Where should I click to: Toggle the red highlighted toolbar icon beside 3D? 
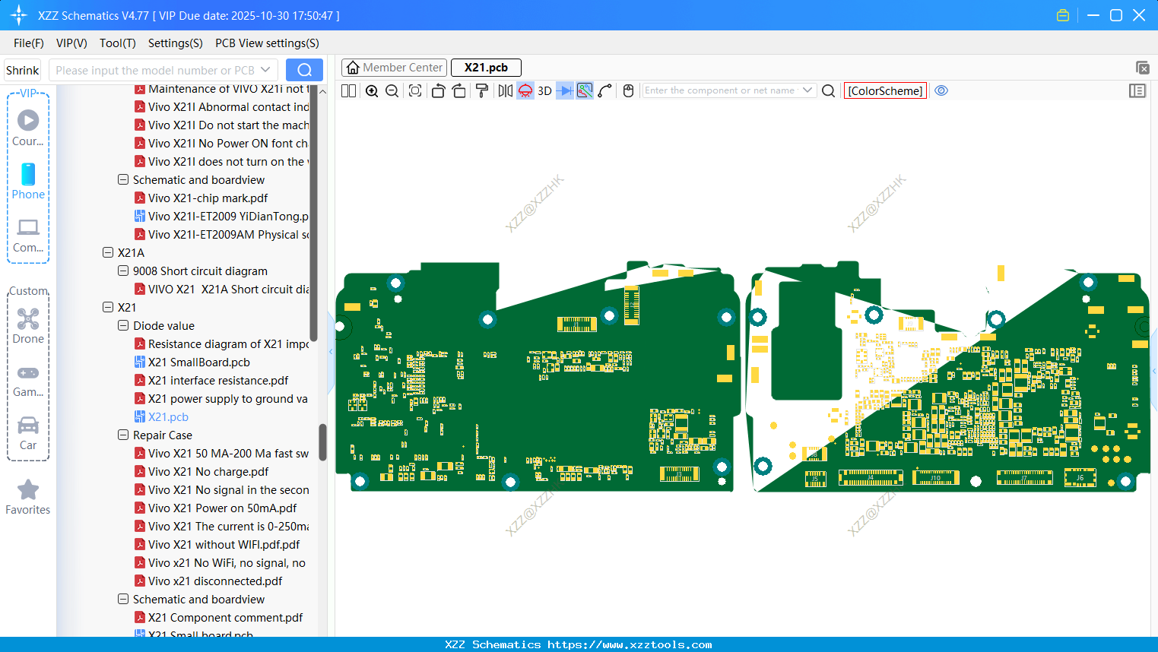click(525, 91)
